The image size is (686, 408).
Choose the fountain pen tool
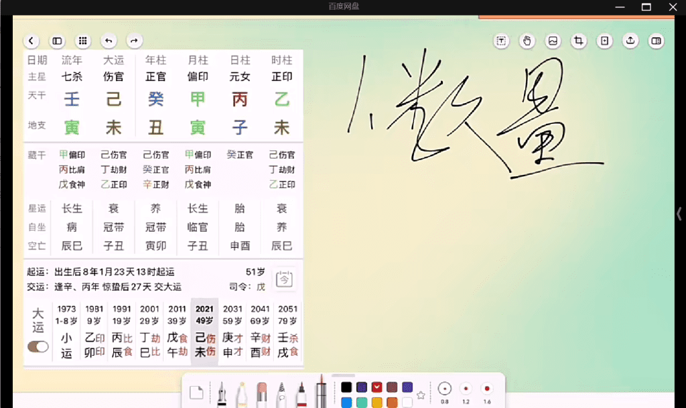[x=221, y=393]
